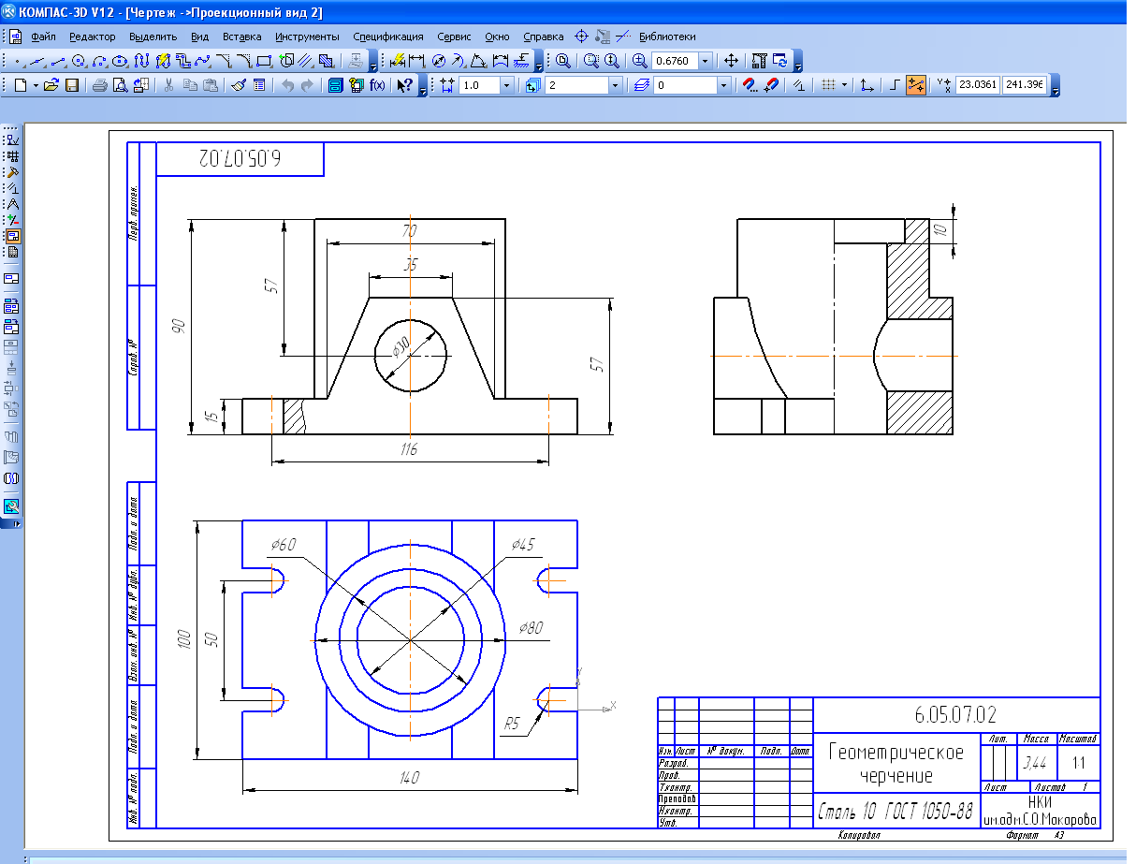The image size is (1136, 864).
Task: Click the Copy Properties brush icon
Action: tap(239, 85)
